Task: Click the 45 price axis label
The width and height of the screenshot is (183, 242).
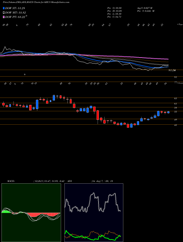Action: pyautogui.click(x=176, y=125)
